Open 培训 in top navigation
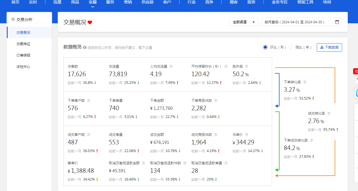Viewport: 358px width, 191px height. click(327, 2)
